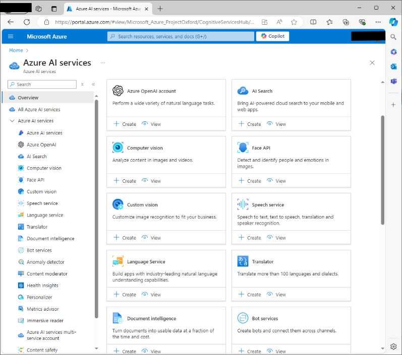The image size is (402, 355).
Task: Create an AI Search resource
Action: coord(250,124)
